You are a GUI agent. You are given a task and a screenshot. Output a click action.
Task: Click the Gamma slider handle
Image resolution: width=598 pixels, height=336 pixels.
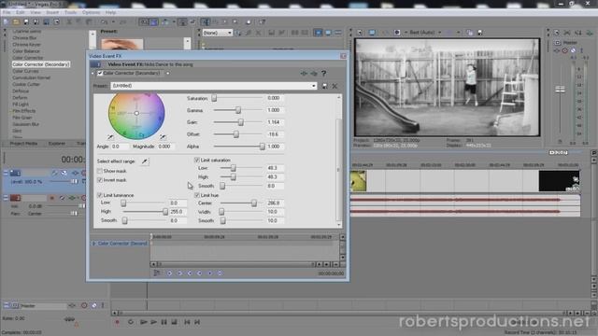(x=238, y=110)
